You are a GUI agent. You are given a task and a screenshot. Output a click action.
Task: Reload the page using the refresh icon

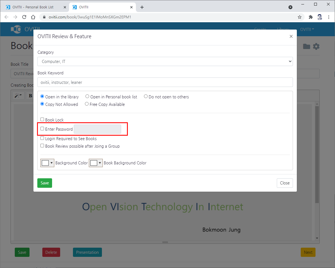click(24, 17)
